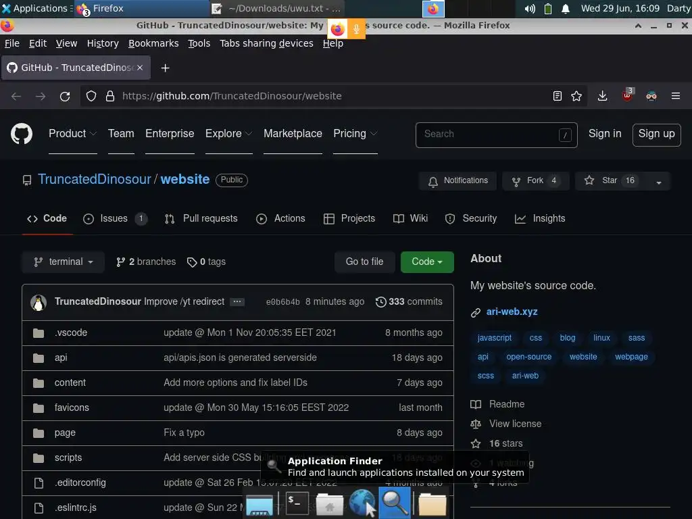The image size is (692, 519).
Task: Launch terminal from the dock
Action: (x=297, y=503)
